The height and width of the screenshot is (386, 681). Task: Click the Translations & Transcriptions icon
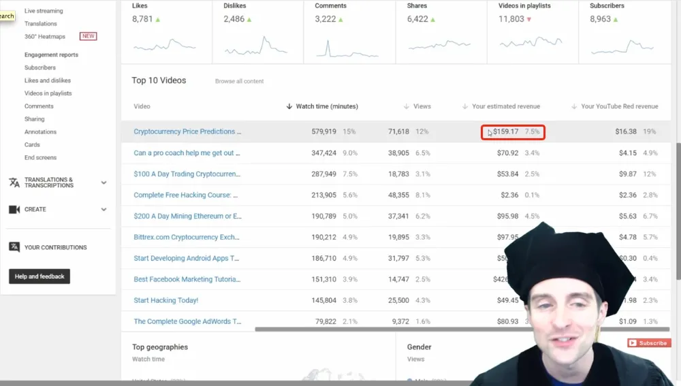click(x=14, y=182)
